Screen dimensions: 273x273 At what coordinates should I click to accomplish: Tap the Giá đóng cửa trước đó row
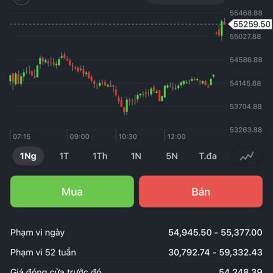[x=136, y=270]
